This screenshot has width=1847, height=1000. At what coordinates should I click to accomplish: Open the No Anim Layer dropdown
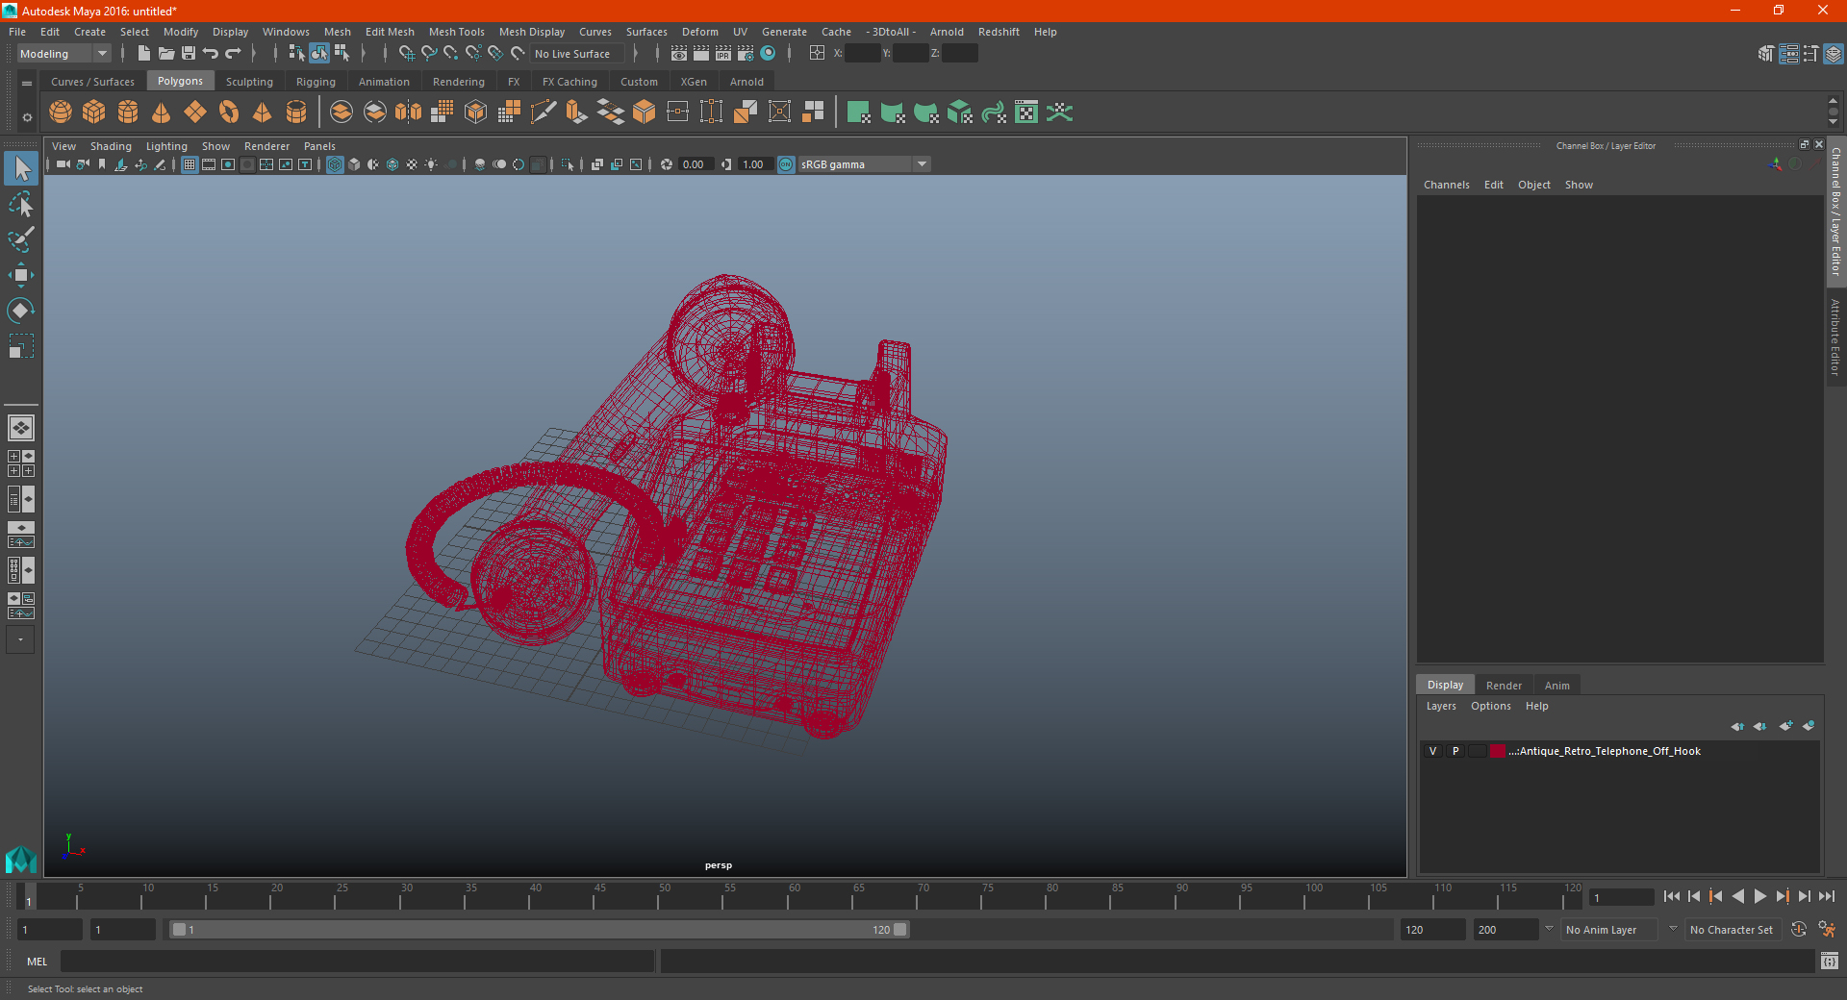click(x=1609, y=930)
